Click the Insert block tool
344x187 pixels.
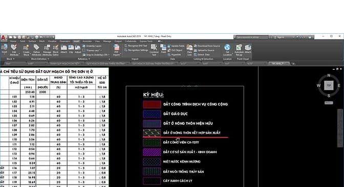[x=5, y=49]
